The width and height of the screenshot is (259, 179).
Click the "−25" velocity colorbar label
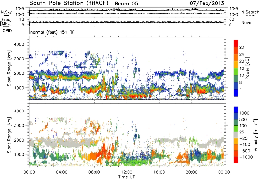pyautogui.click(x=243, y=138)
